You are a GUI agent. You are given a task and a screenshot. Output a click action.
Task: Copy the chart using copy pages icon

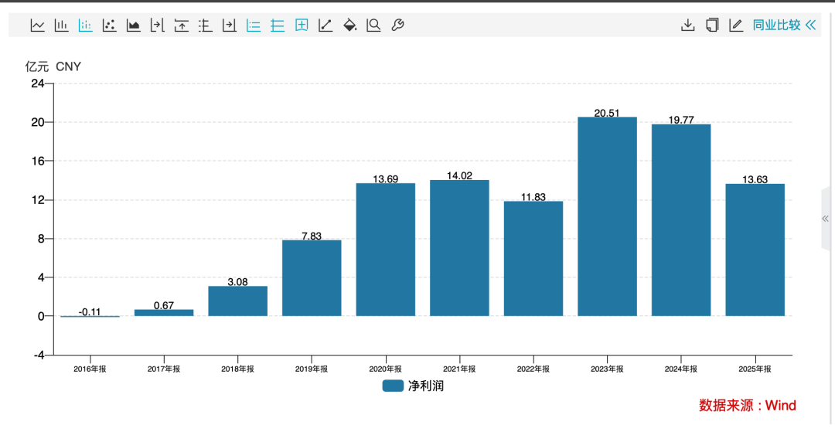click(712, 25)
